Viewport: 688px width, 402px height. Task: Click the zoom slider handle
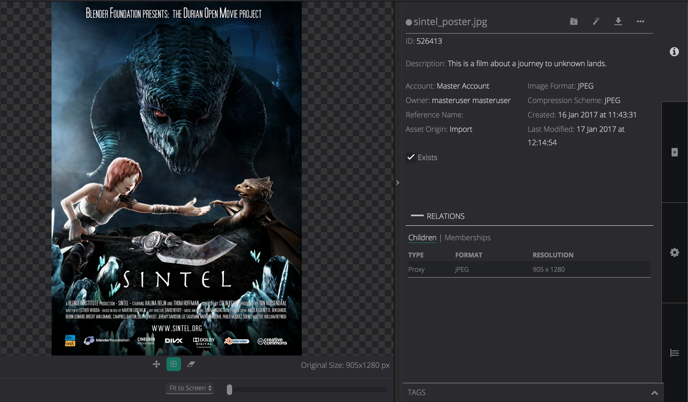[230, 390]
